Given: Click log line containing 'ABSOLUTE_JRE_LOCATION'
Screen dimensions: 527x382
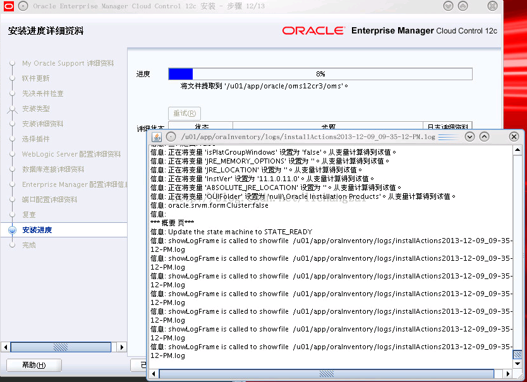Looking at the screenshot, I should tap(276, 188).
